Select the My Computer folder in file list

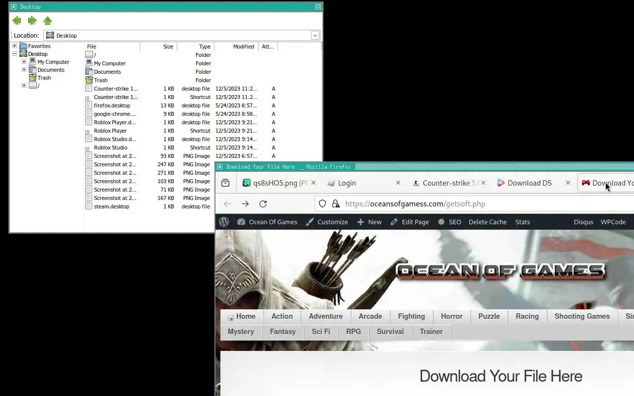tap(109, 63)
